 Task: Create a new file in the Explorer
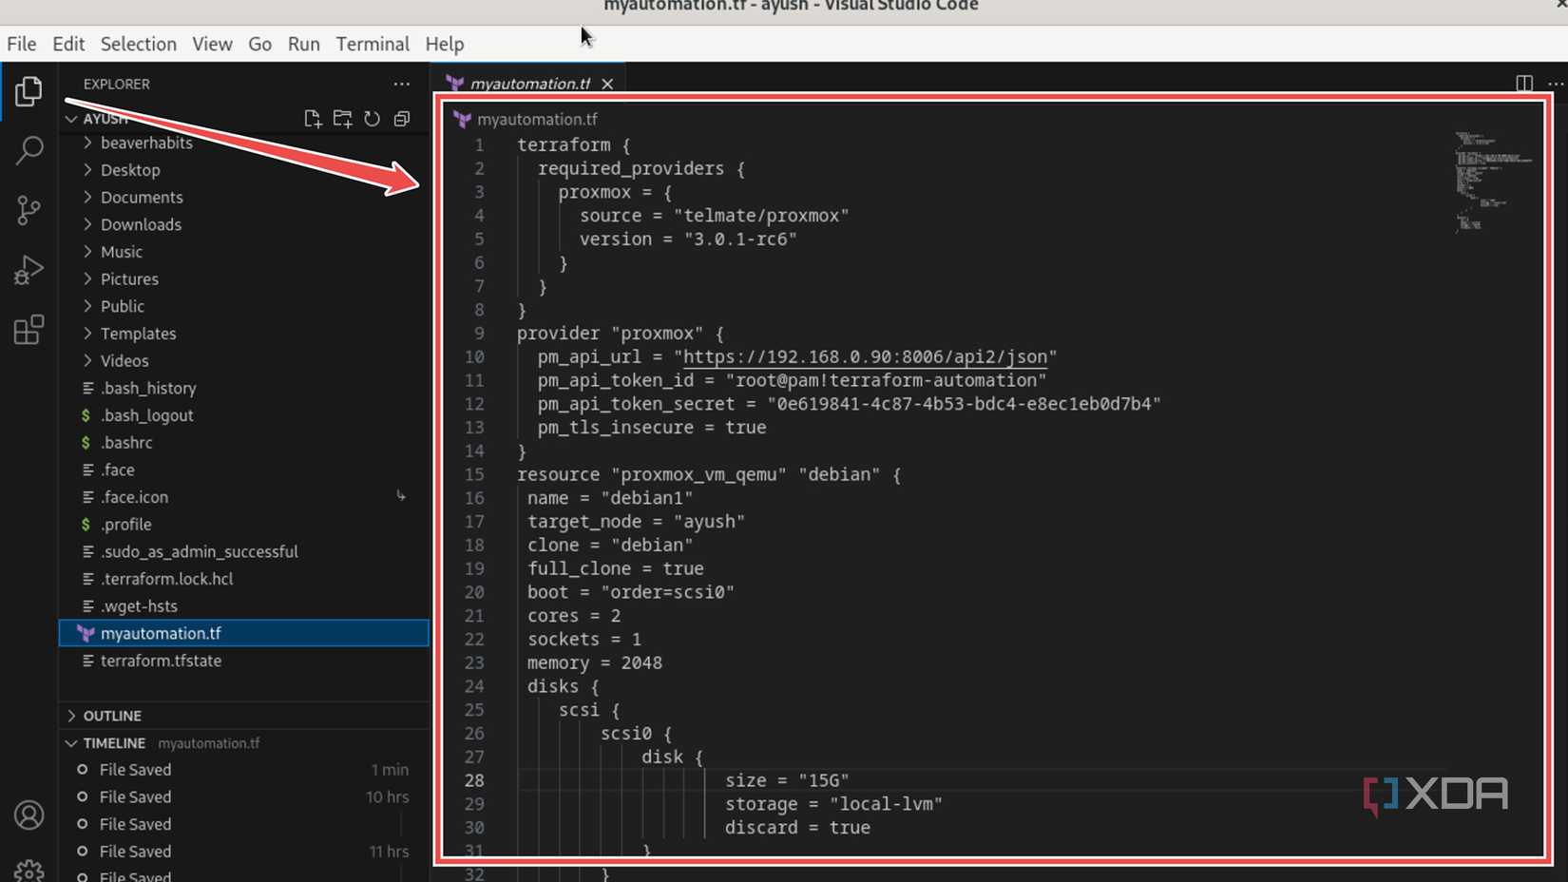click(x=312, y=118)
